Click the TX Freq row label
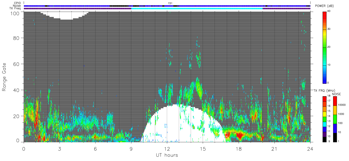This screenshot has height=161, width=349. click(15, 8)
